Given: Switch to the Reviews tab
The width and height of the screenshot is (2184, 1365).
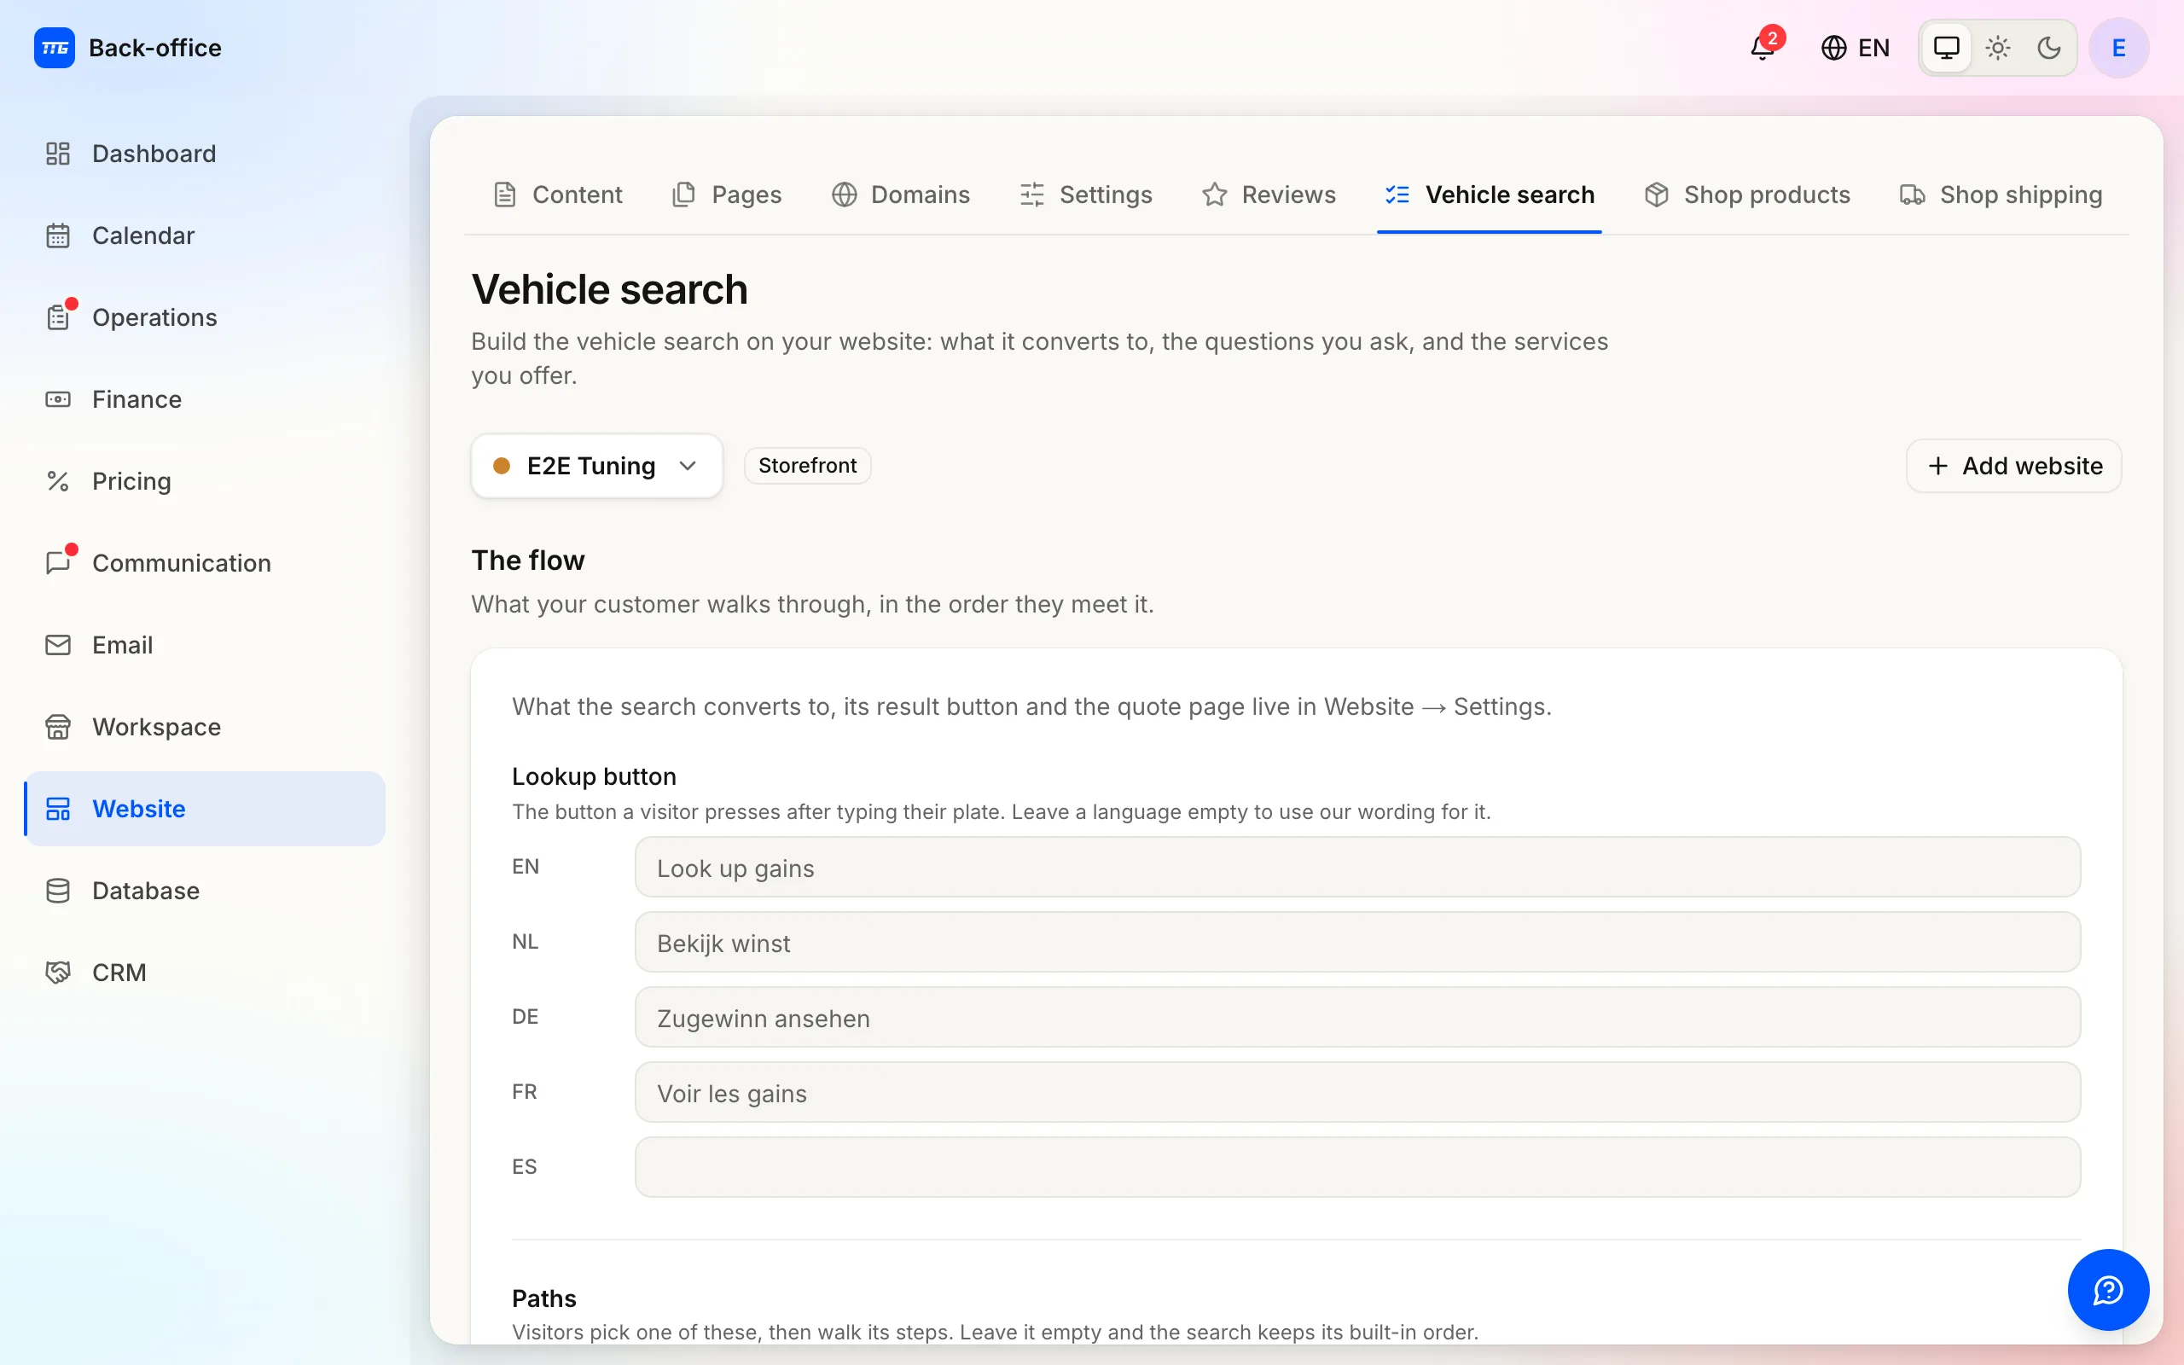Looking at the screenshot, I should (1269, 195).
